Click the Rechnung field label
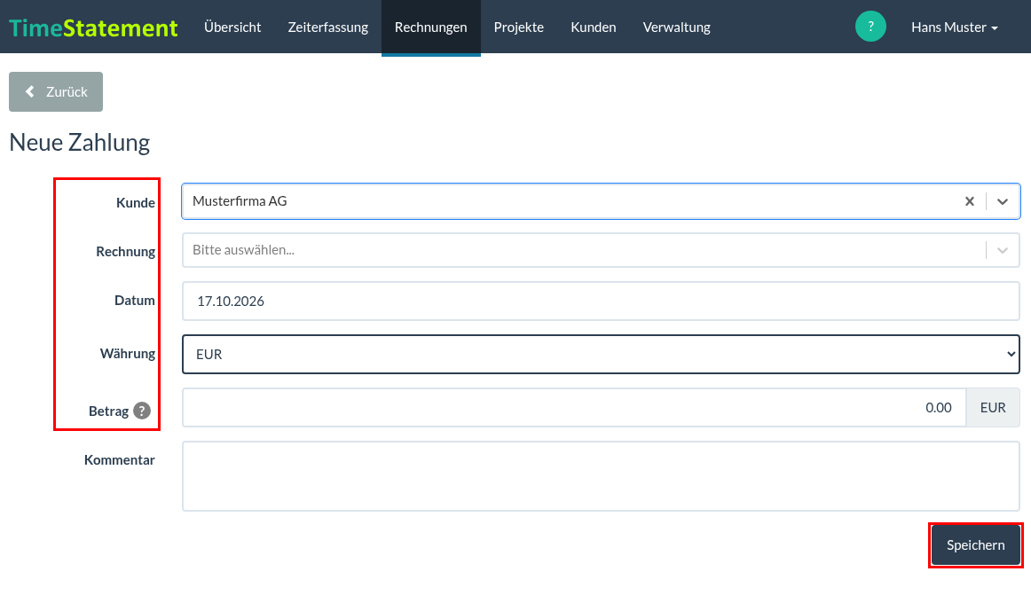Image resolution: width=1031 pixels, height=603 pixels. click(126, 252)
